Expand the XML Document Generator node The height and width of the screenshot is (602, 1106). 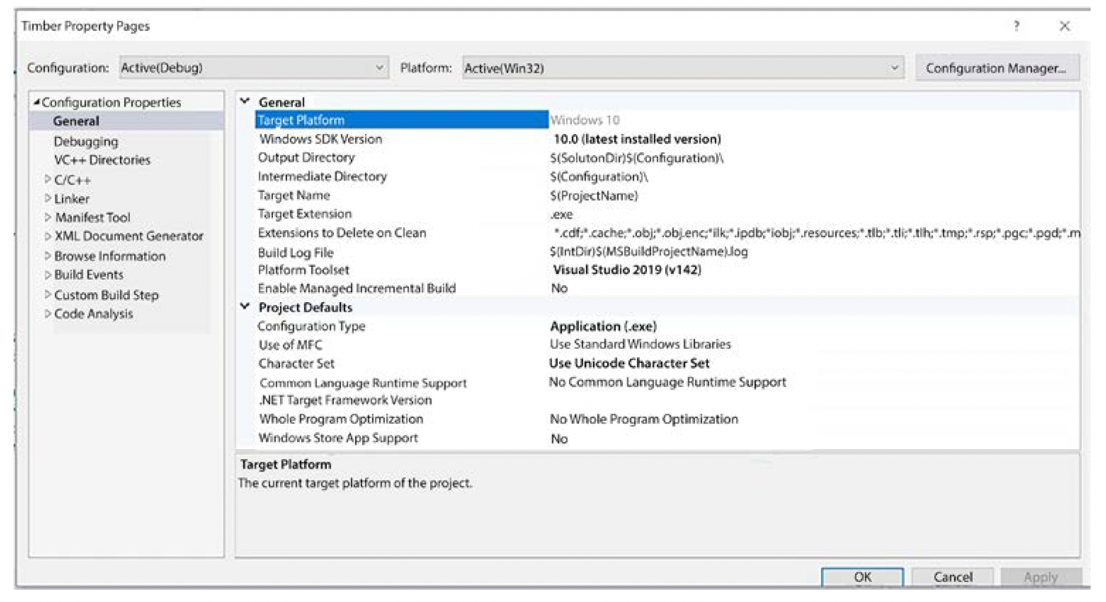(48, 236)
